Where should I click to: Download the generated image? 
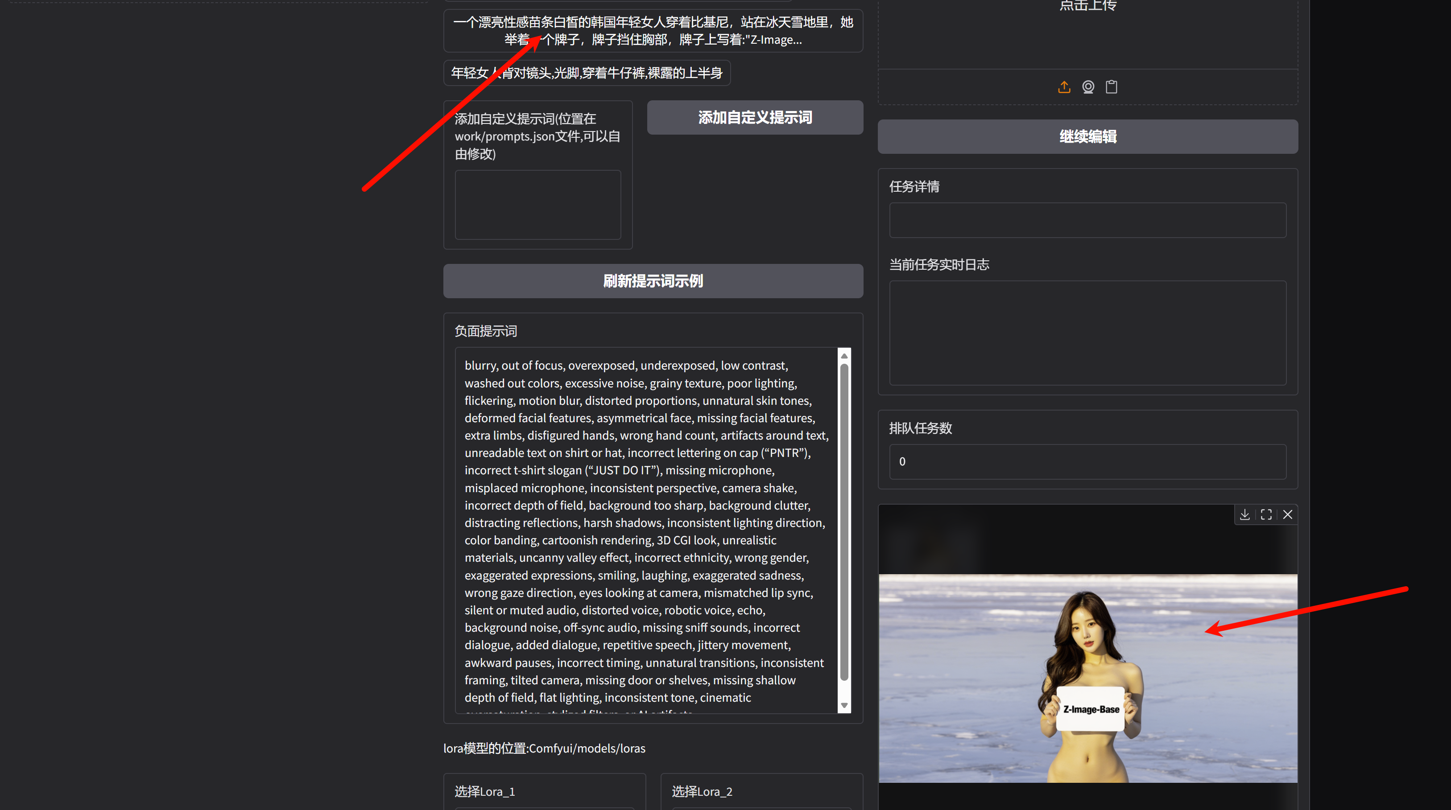(x=1244, y=514)
